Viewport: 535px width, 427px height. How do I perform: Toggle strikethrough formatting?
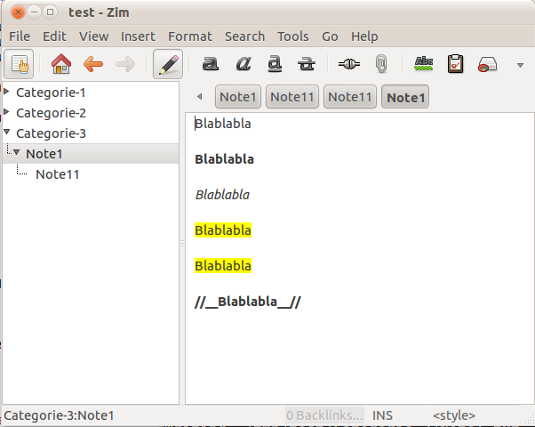(307, 64)
